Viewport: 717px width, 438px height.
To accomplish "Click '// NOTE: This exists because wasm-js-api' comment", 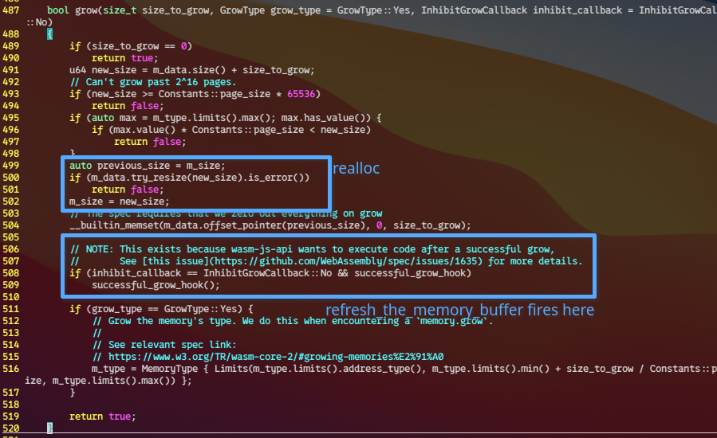I will pos(313,249).
